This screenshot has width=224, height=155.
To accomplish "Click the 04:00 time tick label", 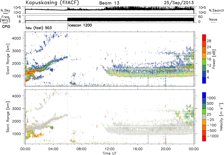I will 53,149.
